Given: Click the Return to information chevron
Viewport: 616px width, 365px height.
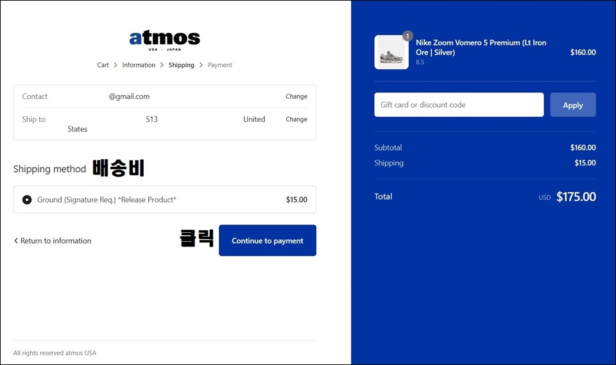Looking at the screenshot, I should (15, 241).
